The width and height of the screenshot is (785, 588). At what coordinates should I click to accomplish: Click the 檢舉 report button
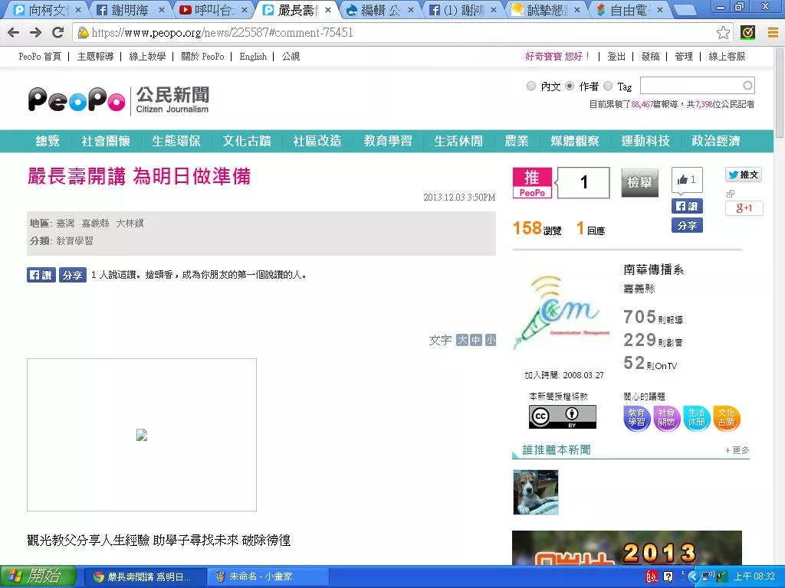tap(640, 182)
